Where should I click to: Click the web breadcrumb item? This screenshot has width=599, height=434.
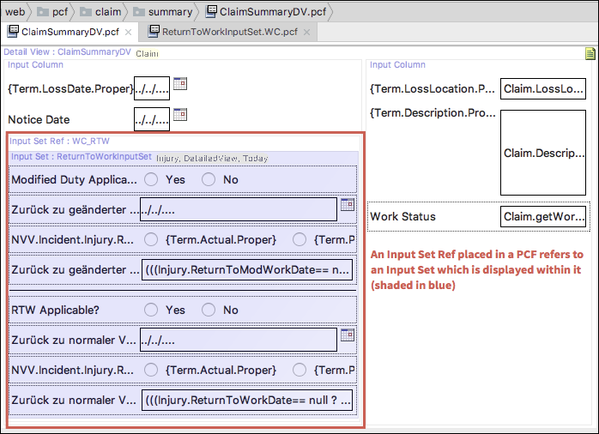pyautogui.click(x=15, y=12)
